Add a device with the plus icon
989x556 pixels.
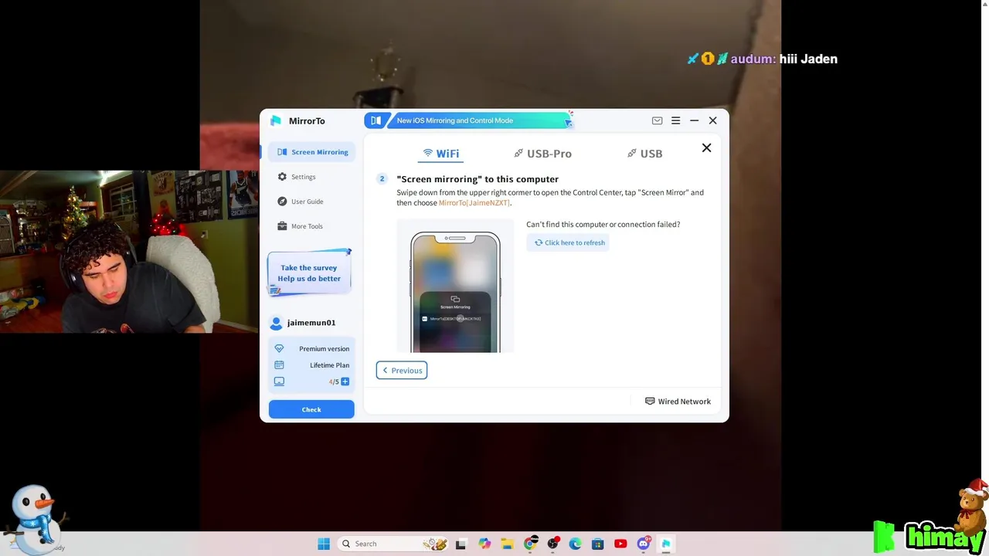click(345, 381)
